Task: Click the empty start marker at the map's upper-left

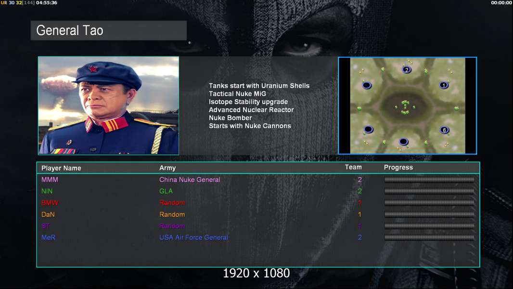Action: pos(367,85)
